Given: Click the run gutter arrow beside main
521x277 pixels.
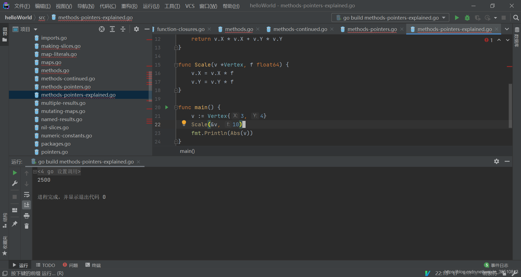Looking at the screenshot, I should [x=167, y=107].
